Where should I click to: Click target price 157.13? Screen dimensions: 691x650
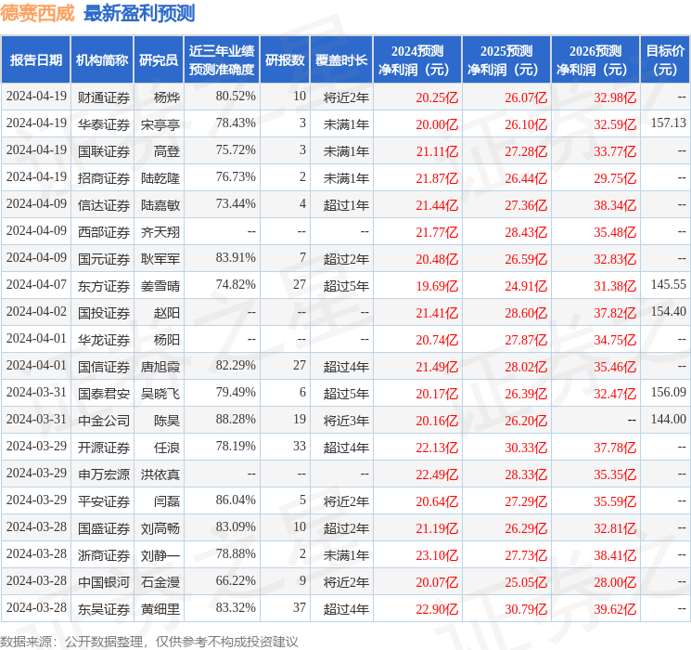tap(669, 123)
